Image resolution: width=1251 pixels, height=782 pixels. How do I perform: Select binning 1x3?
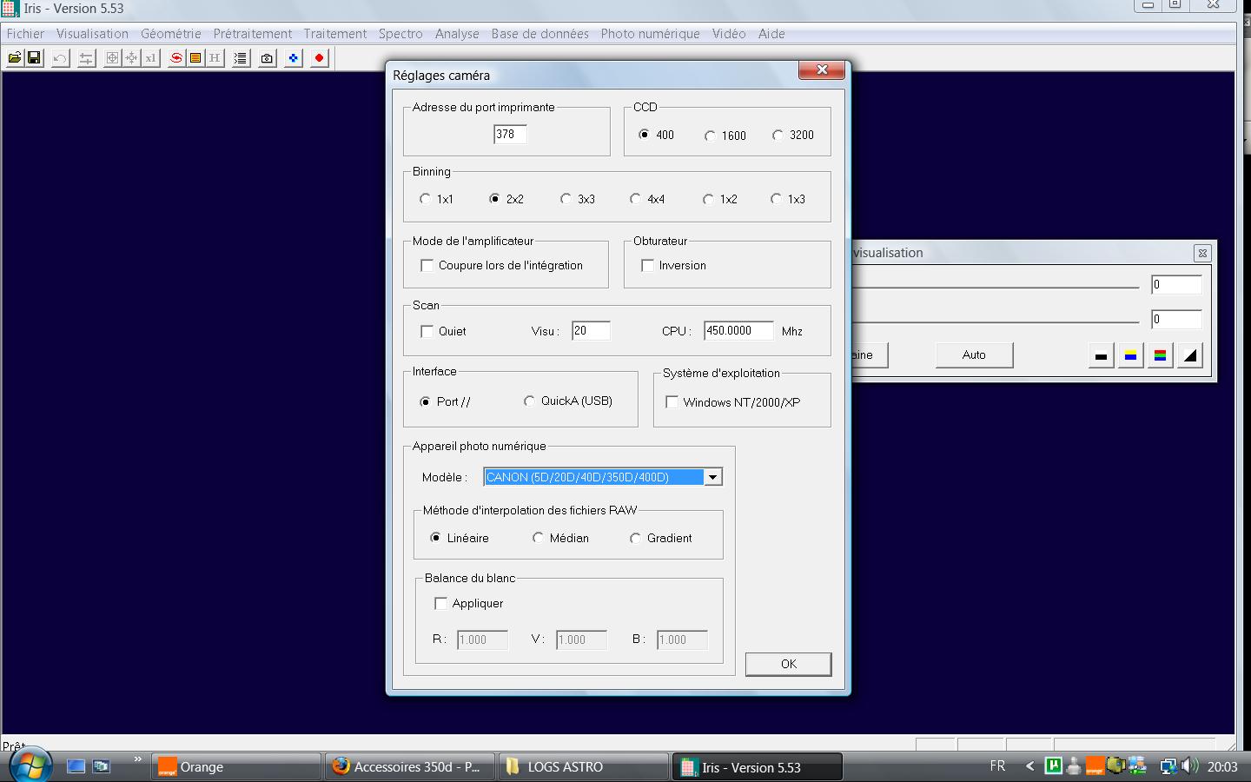(776, 198)
